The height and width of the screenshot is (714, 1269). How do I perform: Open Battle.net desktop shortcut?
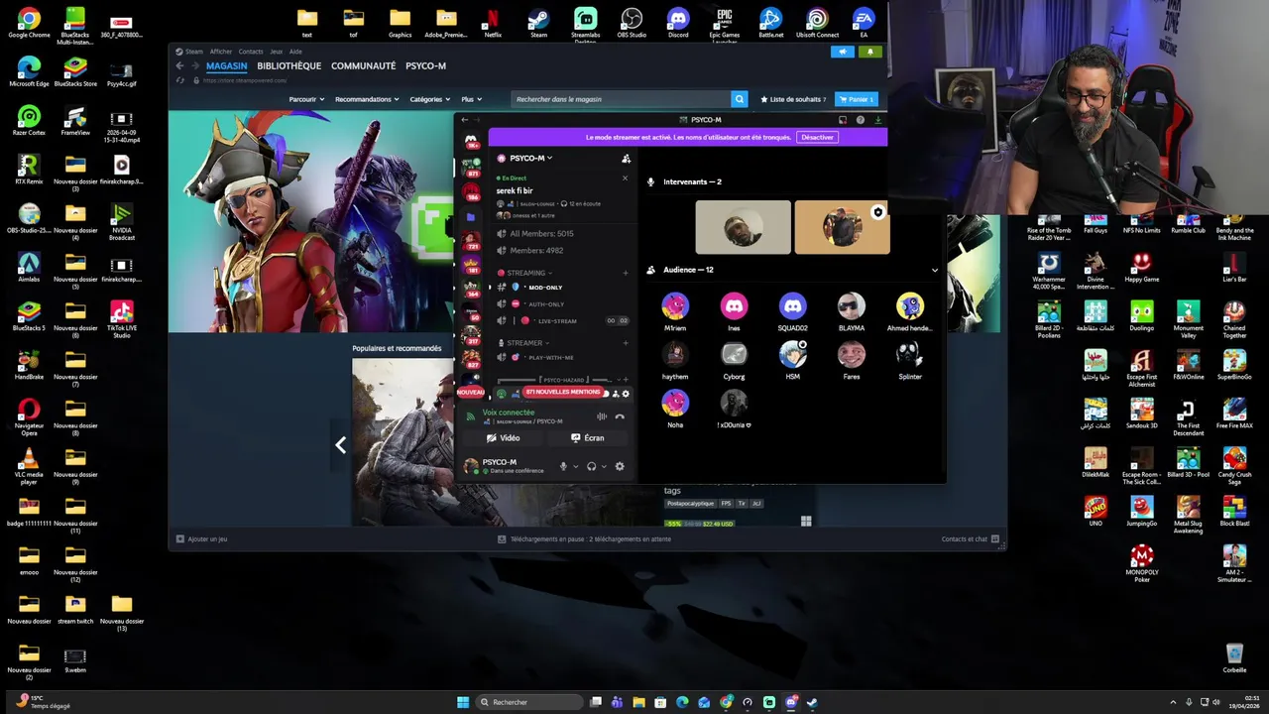coord(770,22)
